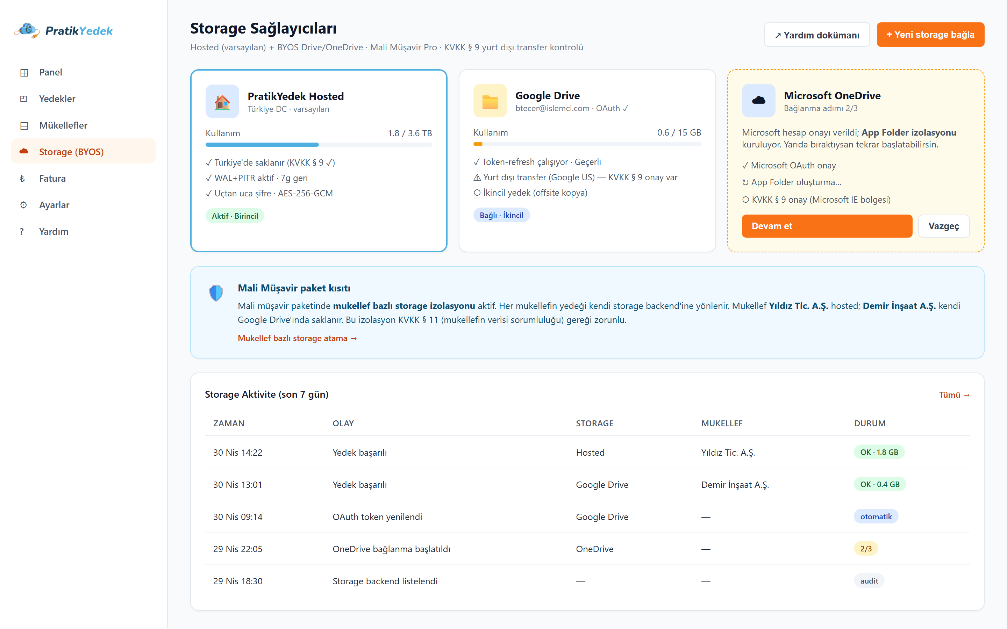Image resolution: width=1007 pixels, height=629 pixels.
Task: Click the 30 Nis 13:01 row timestamp
Action: click(238, 485)
